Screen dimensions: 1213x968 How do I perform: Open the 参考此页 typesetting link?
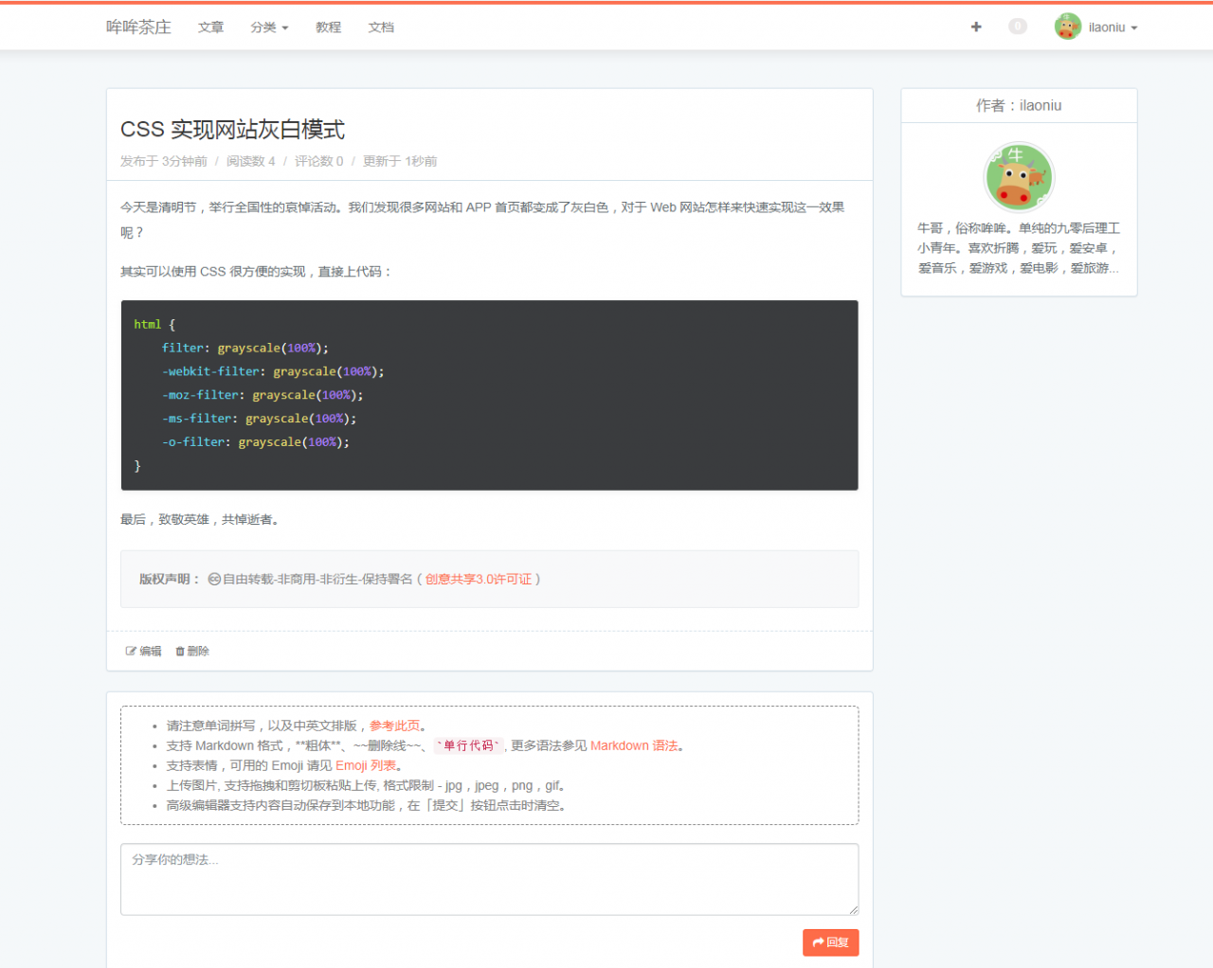point(394,726)
